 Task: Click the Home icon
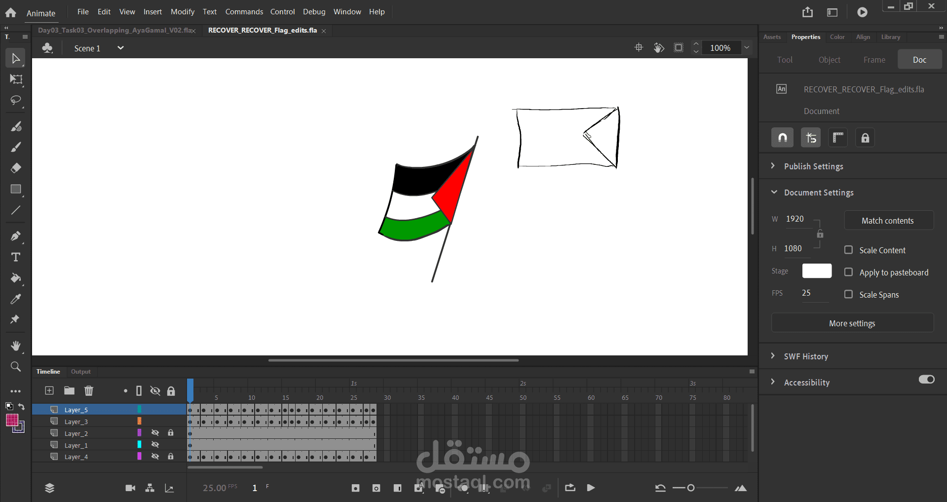point(10,12)
